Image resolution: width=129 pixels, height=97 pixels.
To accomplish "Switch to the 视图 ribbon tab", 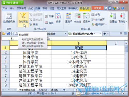I will coord(52,8).
